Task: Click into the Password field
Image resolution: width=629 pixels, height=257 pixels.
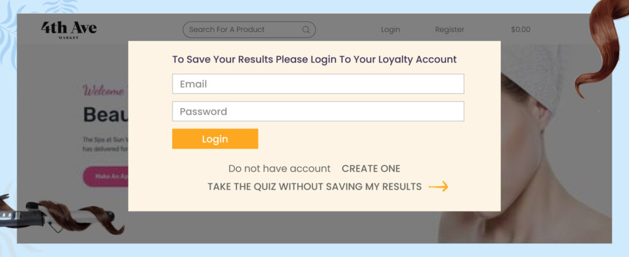Action: pyautogui.click(x=318, y=111)
